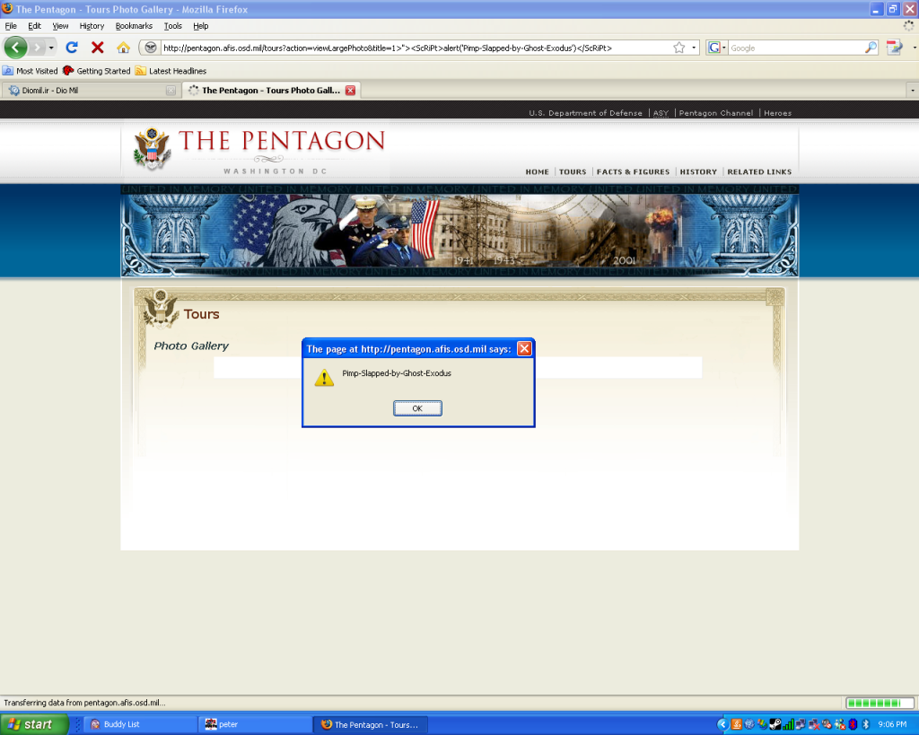Image resolution: width=919 pixels, height=735 pixels.
Task: Click the grey Forward arrow button
Action: (36, 48)
